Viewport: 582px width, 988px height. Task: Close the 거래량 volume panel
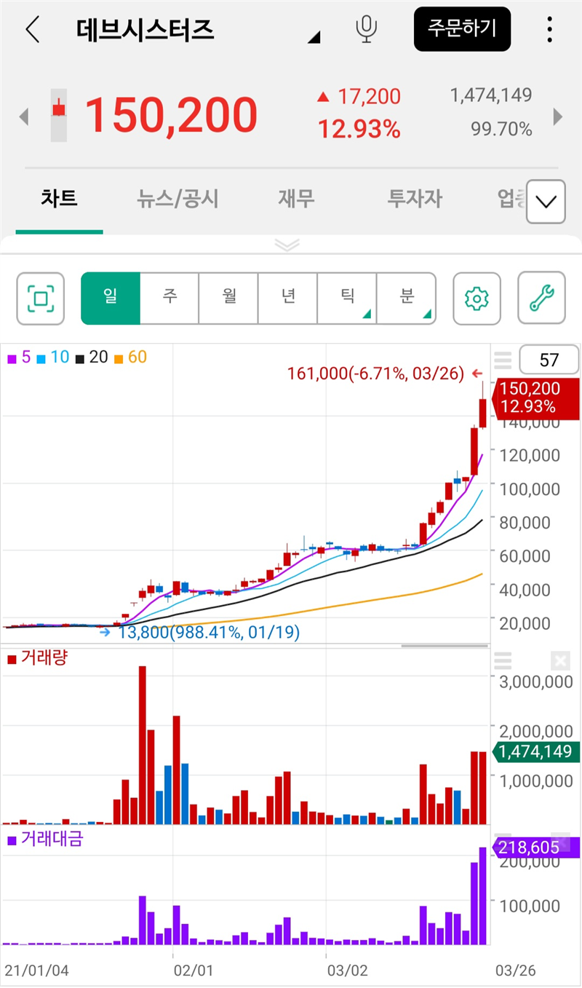[560, 661]
